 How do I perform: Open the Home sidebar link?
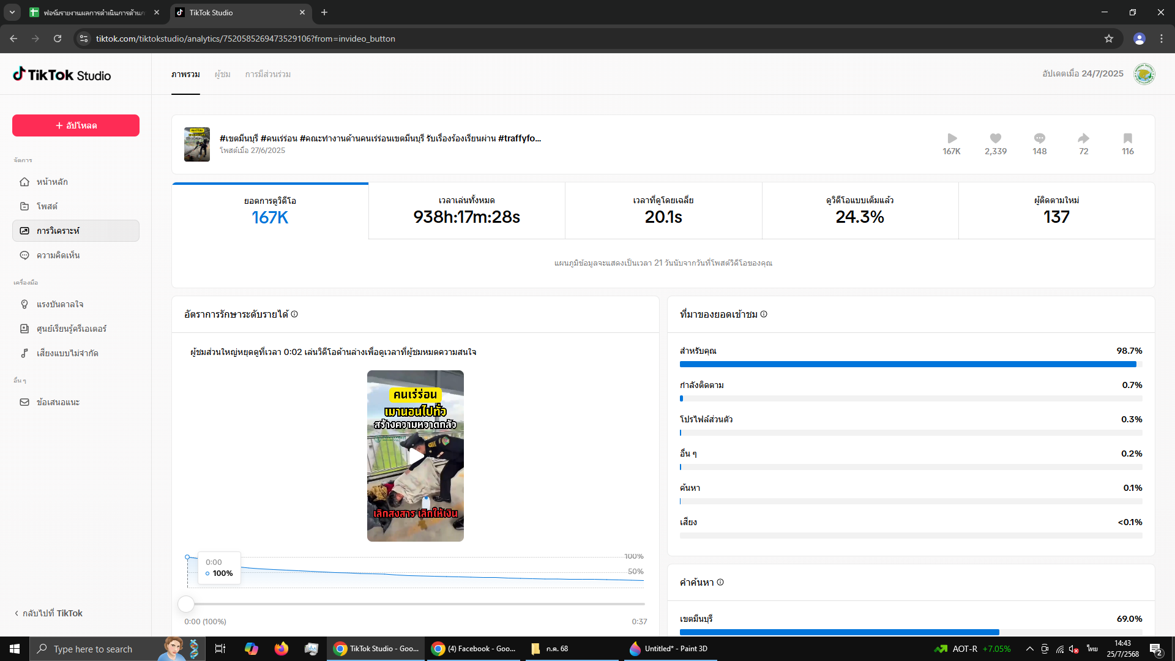click(x=76, y=182)
